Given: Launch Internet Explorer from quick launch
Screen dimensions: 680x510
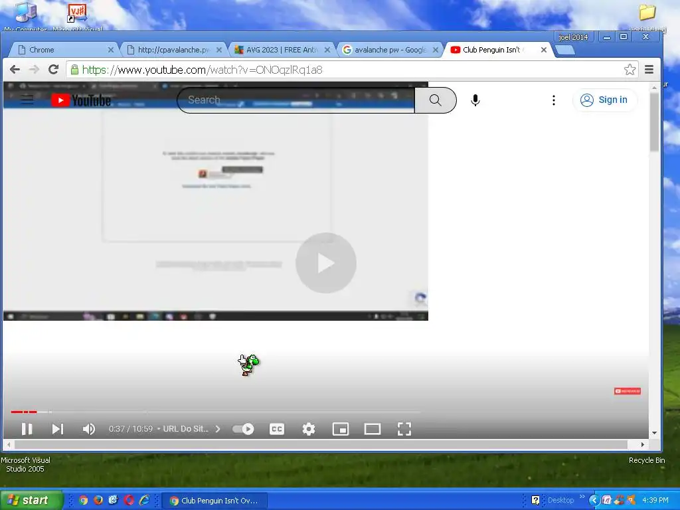Looking at the screenshot, I should (144, 500).
